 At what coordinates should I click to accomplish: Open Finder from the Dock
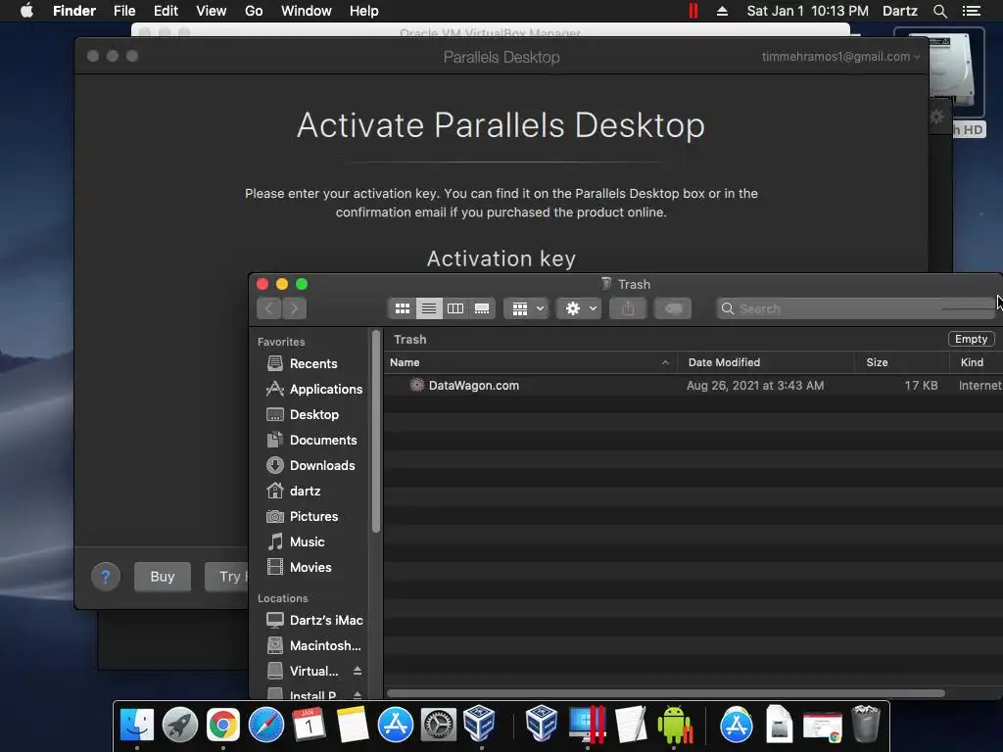click(x=137, y=726)
